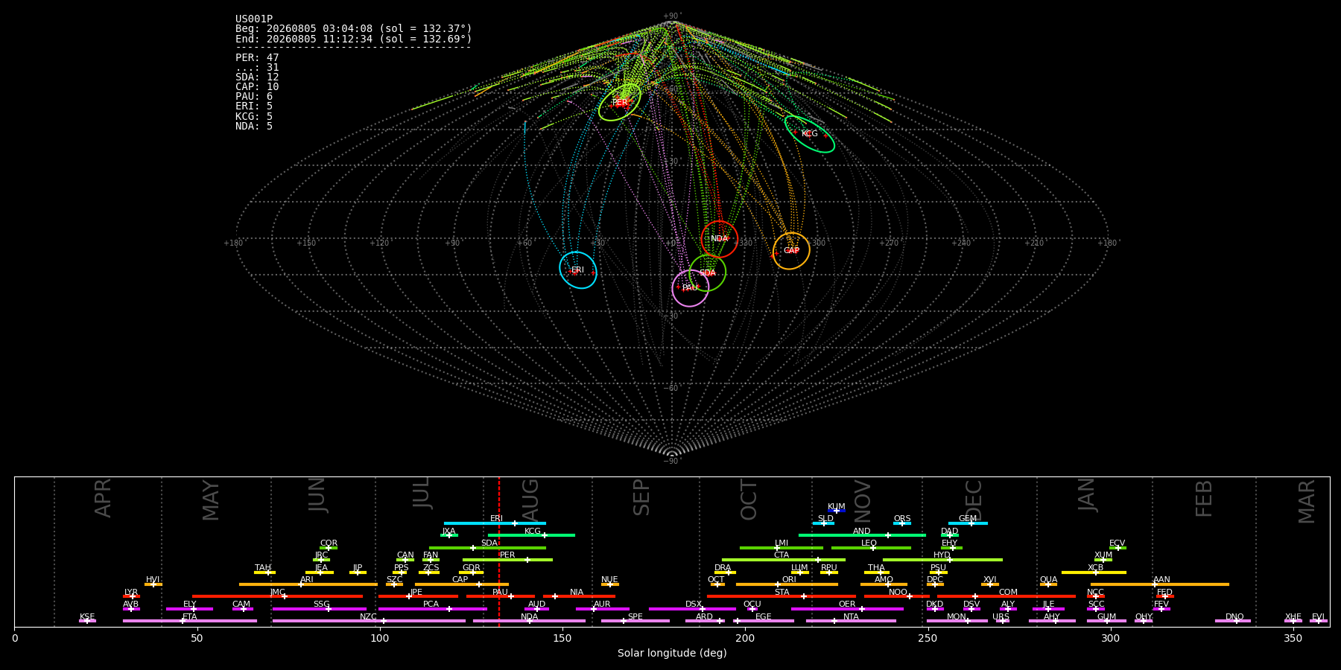Viewport: 1341px width, 670px height.
Task: Select the ETA shower pink bar
Action: point(190,621)
